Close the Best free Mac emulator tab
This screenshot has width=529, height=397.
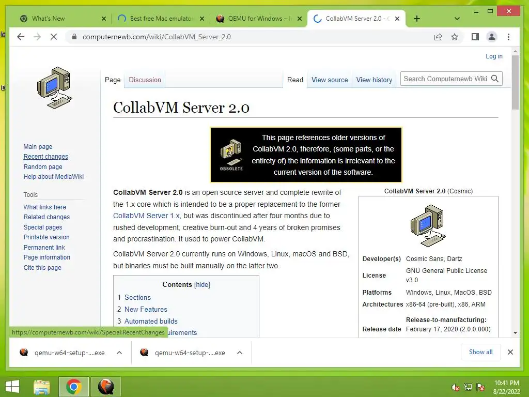pyautogui.click(x=202, y=19)
